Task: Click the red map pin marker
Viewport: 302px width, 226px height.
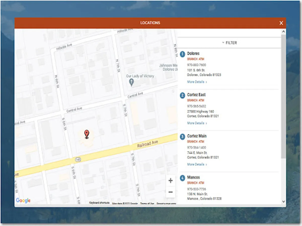Action: click(x=87, y=134)
